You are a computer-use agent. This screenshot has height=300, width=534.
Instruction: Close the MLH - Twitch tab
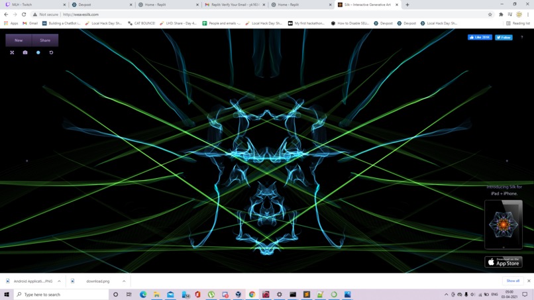pos(64,5)
